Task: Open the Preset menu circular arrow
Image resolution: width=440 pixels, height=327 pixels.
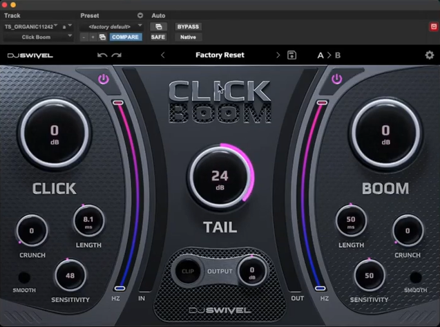Action: point(140,15)
